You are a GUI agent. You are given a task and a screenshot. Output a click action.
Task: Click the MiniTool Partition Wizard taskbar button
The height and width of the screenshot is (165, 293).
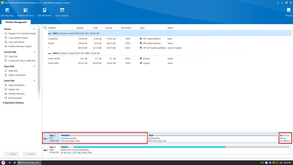point(29,163)
